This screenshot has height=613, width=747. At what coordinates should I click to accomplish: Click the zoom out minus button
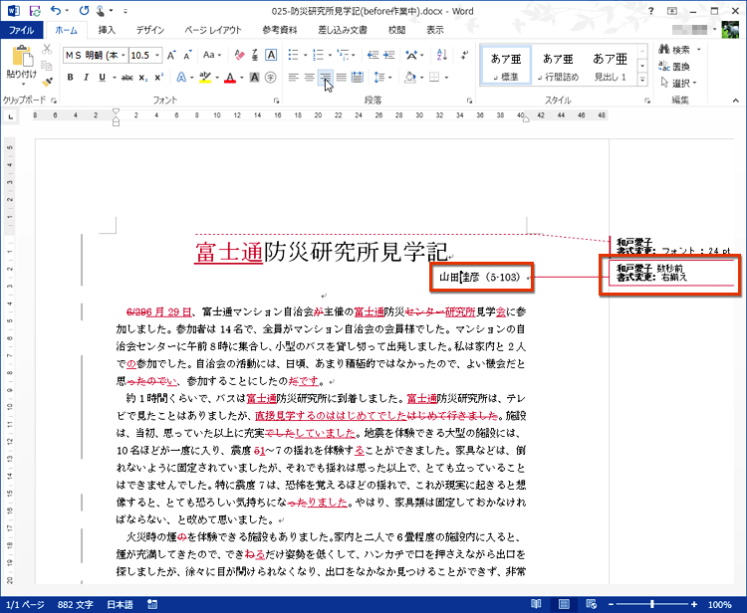tap(612, 604)
